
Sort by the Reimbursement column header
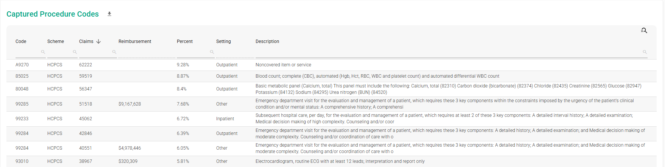tap(135, 41)
